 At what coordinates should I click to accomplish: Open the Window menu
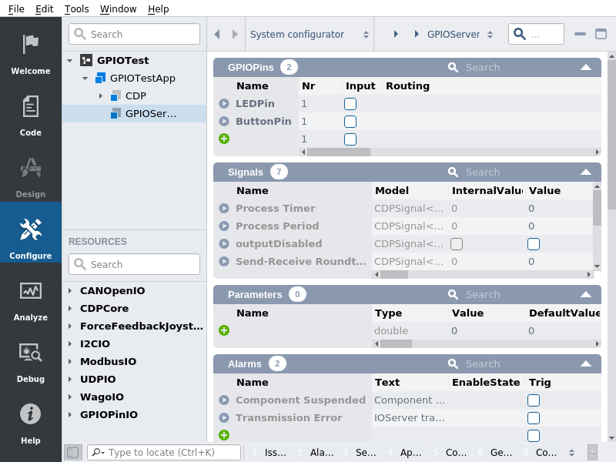click(118, 8)
